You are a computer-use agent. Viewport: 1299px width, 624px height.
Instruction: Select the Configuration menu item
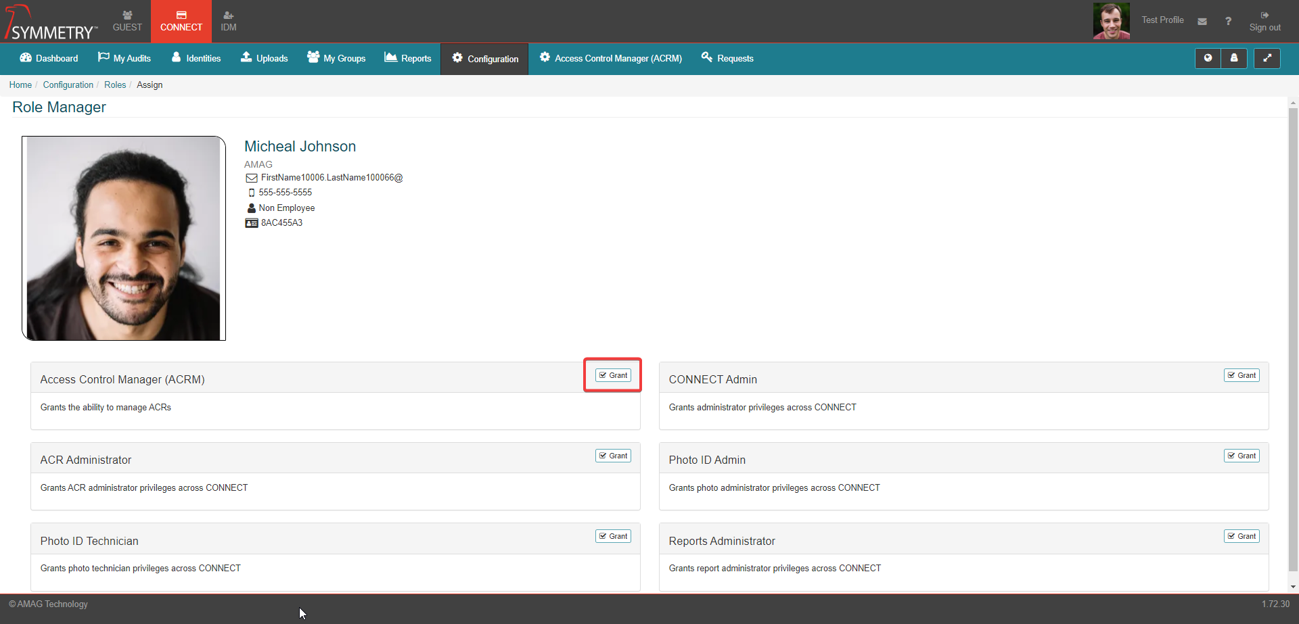(485, 59)
